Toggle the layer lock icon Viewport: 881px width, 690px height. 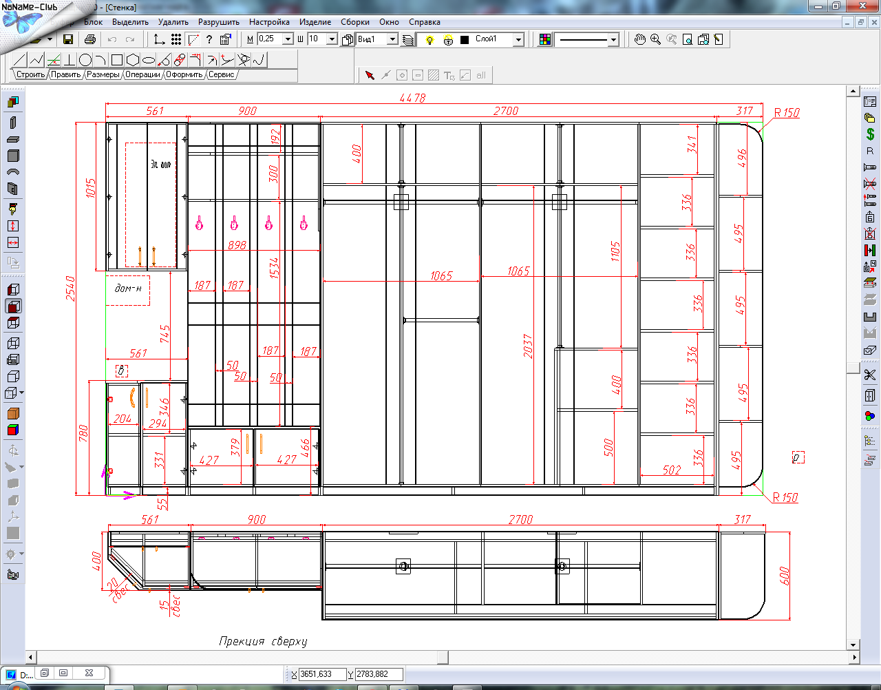click(448, 39)
